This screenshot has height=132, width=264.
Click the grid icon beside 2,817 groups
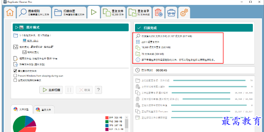point(138,42)
